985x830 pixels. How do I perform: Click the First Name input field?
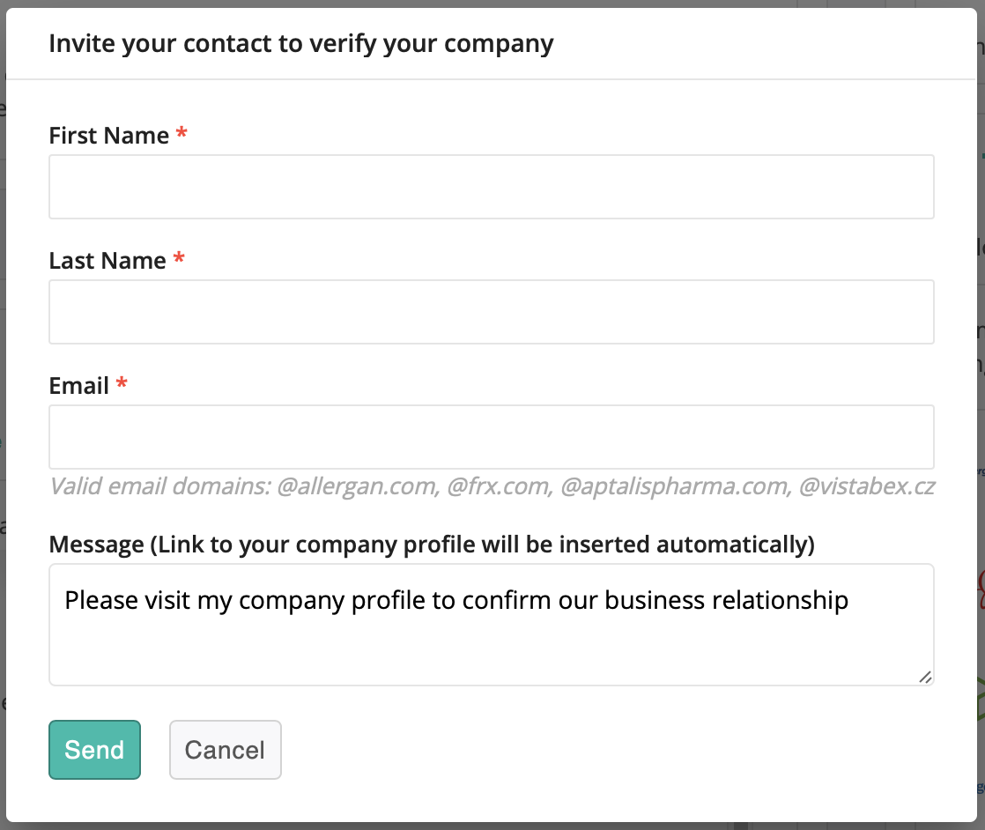pyautogui.click(x=491, y=187)
